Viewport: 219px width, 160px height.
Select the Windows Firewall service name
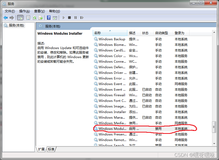point(112,95)
